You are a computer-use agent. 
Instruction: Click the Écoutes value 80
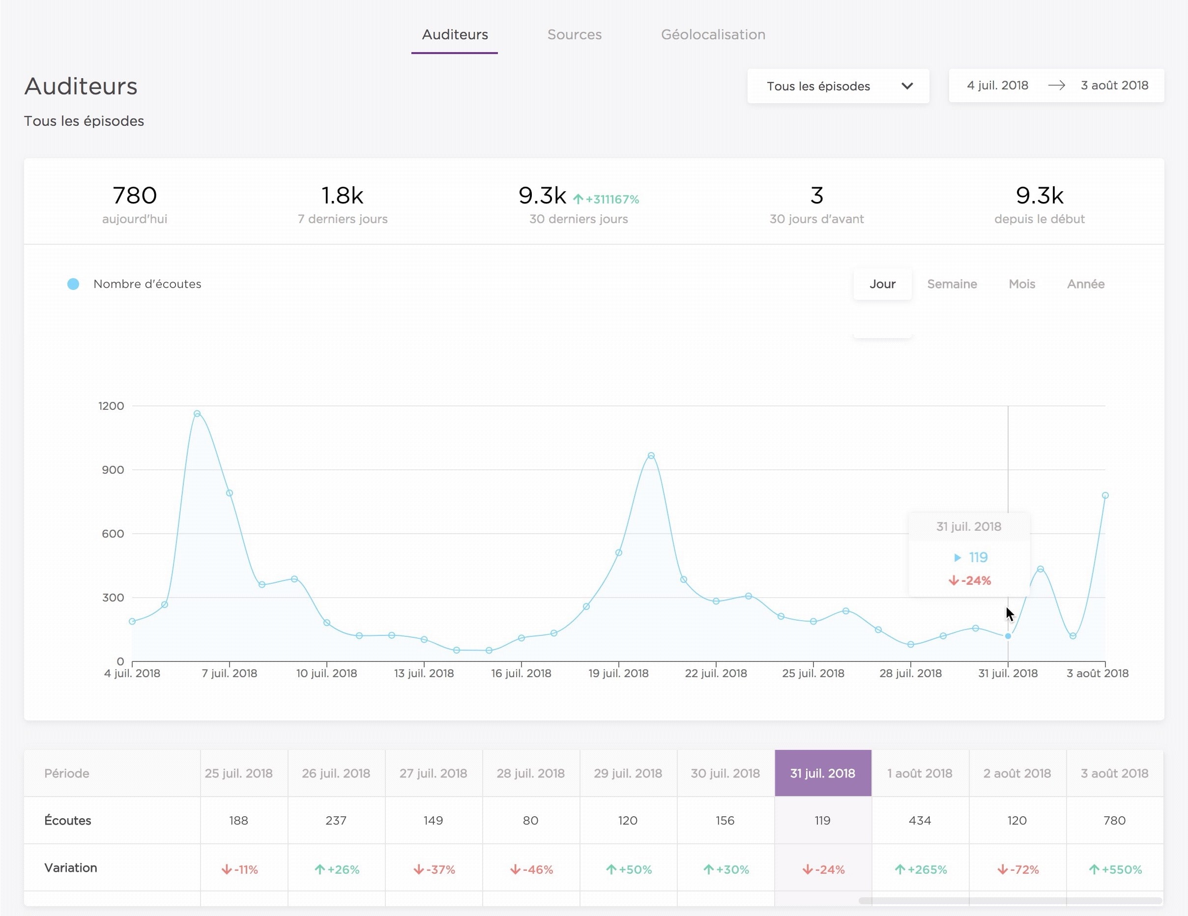tap(531, 820)
